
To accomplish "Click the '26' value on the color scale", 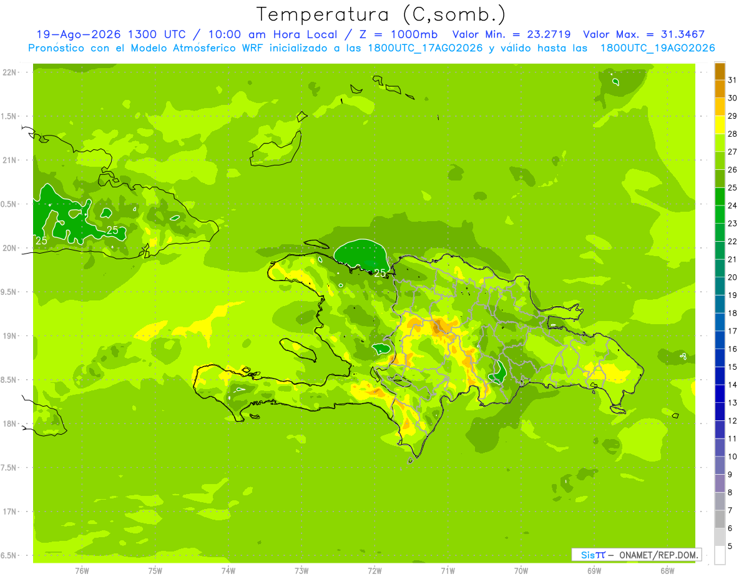I will point(733,169).
